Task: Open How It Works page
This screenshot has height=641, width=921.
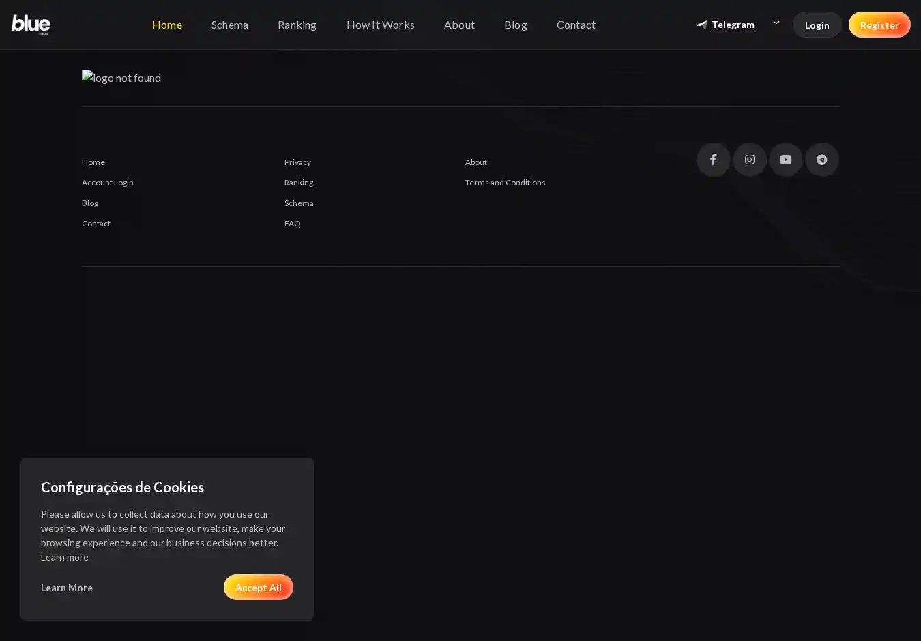Action: [x=380, y=25]
